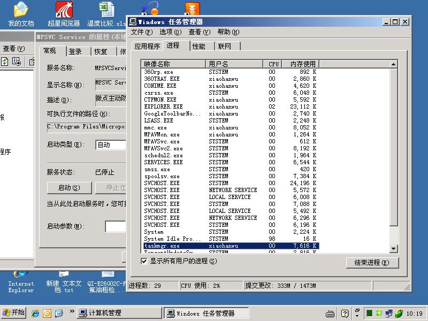Select the Internet Explorer desktop icon
This screenshot has width=428, height=321.
click(21, 282)
